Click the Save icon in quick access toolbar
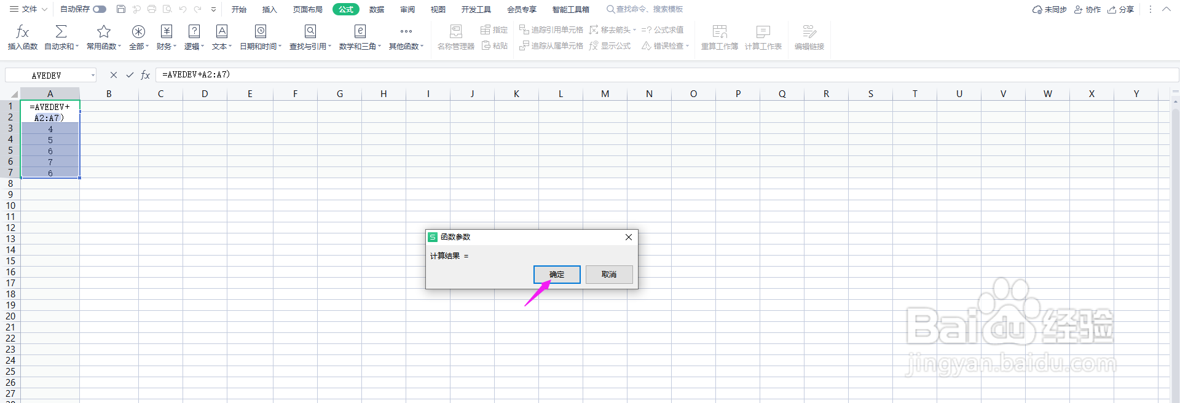This screenshot has width=1180, height=403. [121, 9]
